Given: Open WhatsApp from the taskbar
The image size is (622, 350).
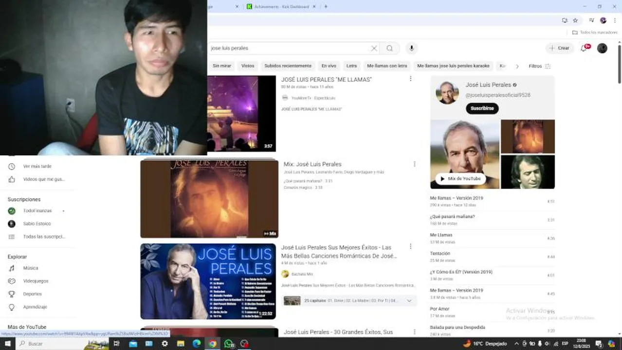Looking at the screenshot, I should (x=229, y=344).
